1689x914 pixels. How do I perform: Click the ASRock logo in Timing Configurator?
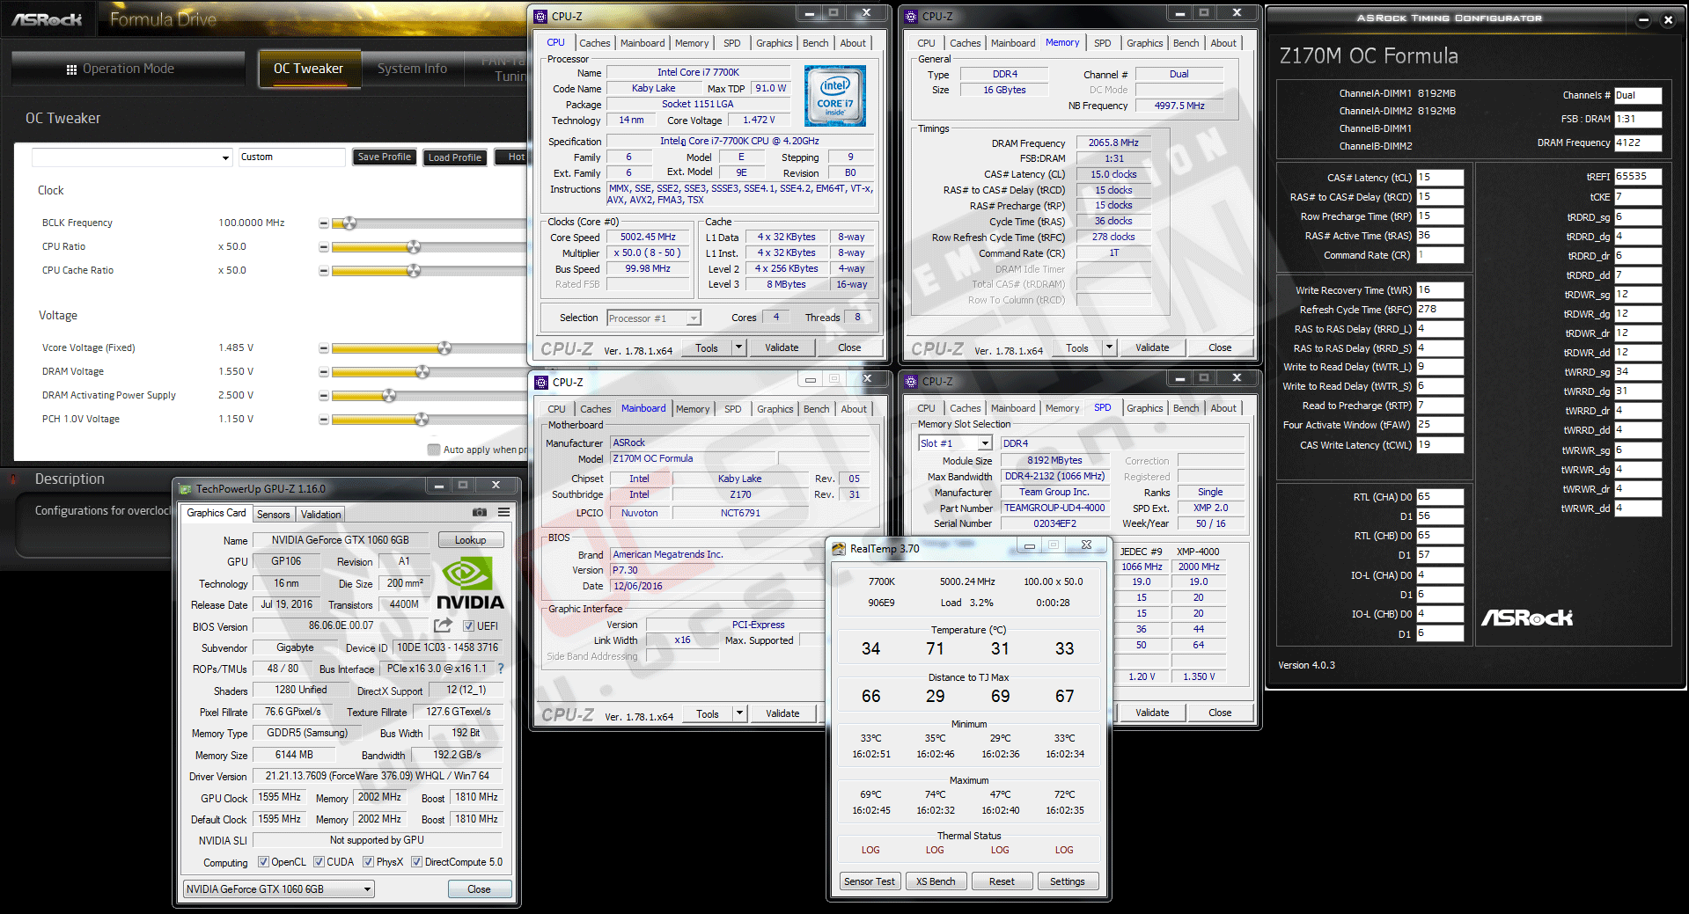1527,618
